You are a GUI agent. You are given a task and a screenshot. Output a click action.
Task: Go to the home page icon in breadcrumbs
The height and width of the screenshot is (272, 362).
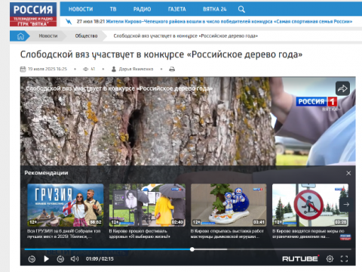20,36
